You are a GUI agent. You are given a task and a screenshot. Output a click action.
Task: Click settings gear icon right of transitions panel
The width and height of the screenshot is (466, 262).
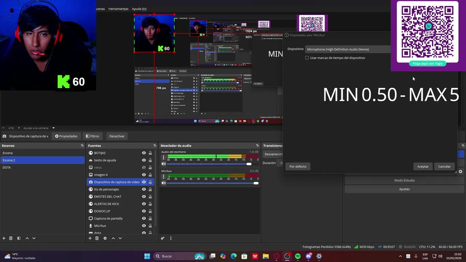pyautogui.click(x=460, y=172)
